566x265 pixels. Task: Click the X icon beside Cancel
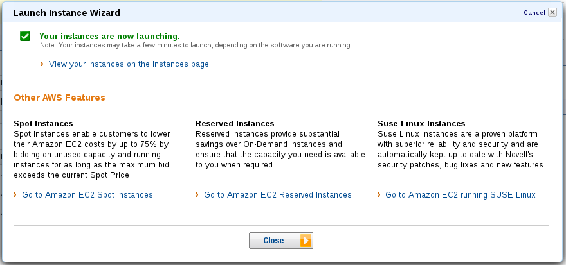tap(552, 13)
